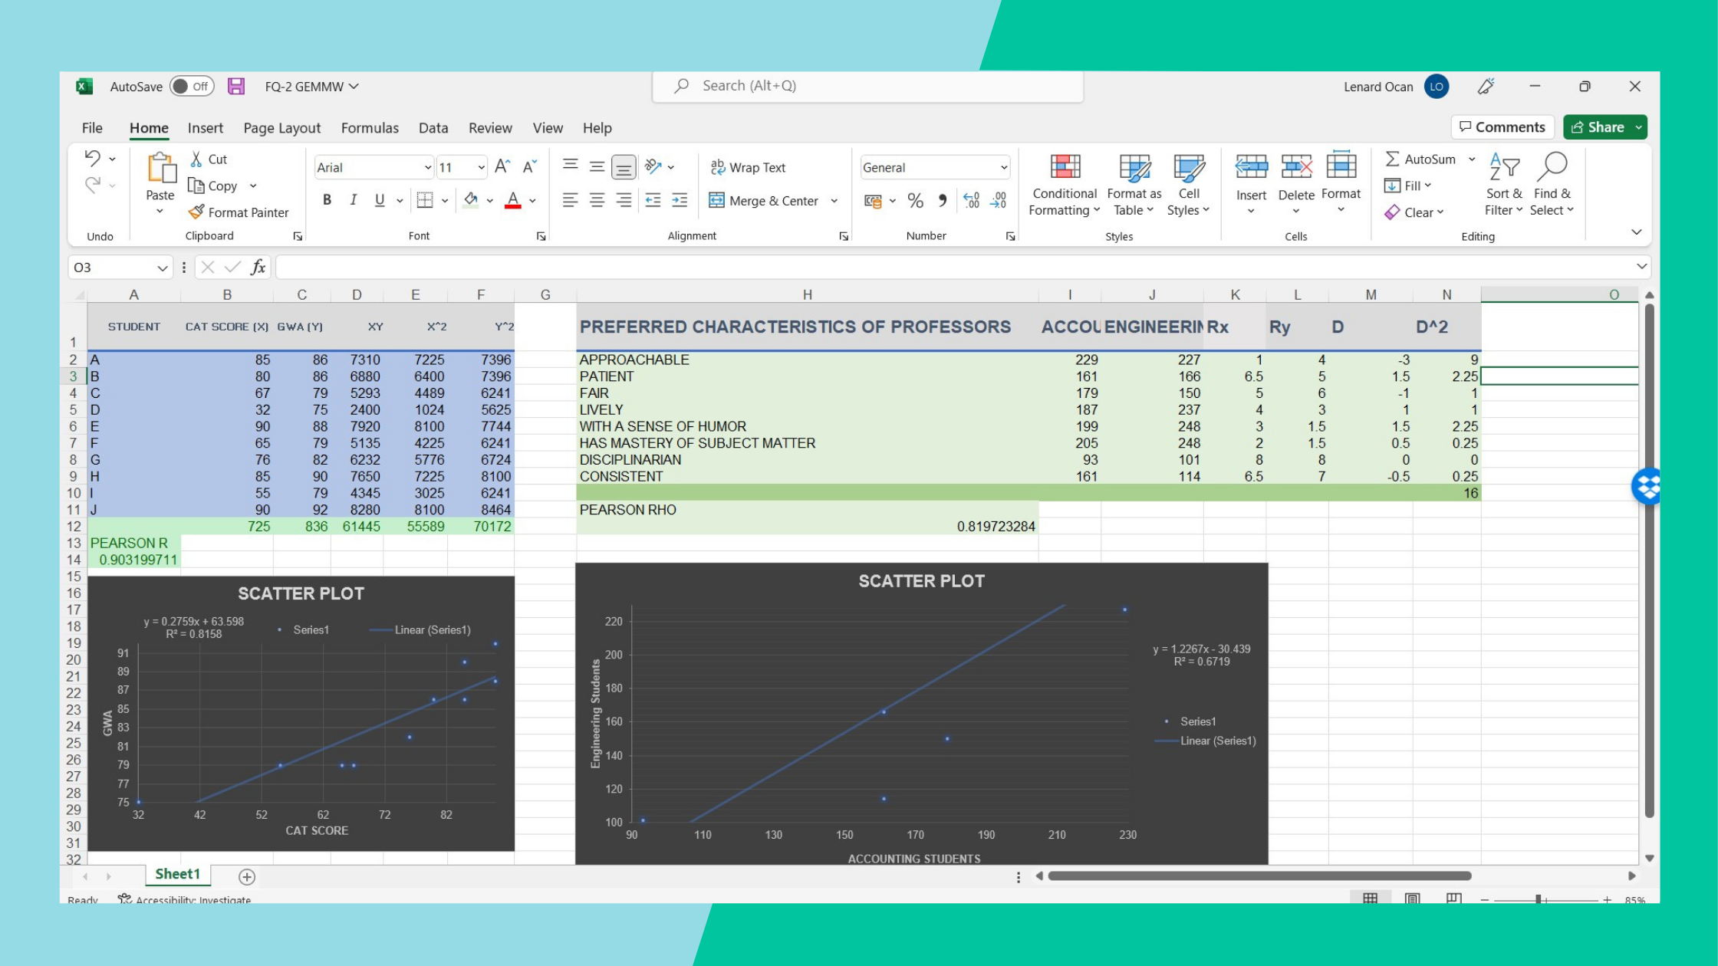
Task: Click the Undo arrow icon
Action: pos(92,158)
